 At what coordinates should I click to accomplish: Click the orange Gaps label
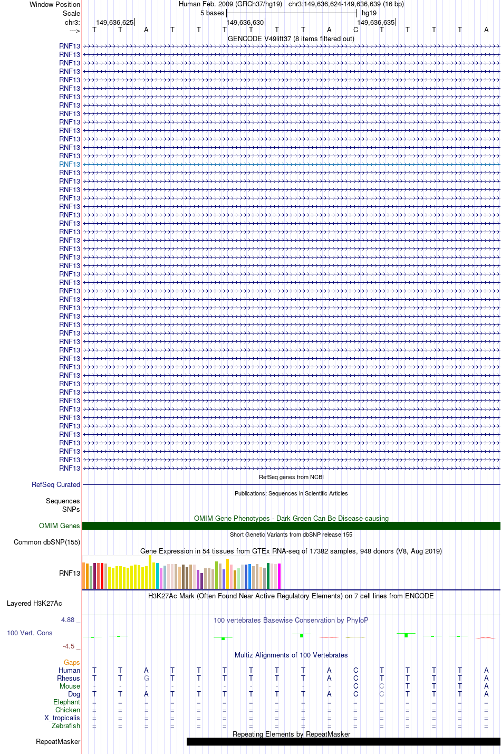[72, 662]
